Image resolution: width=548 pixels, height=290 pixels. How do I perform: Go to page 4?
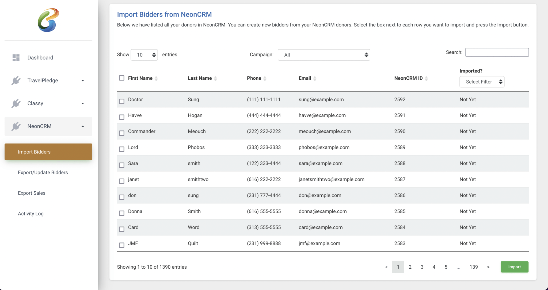pyautogui.click(x=434, y=267)
